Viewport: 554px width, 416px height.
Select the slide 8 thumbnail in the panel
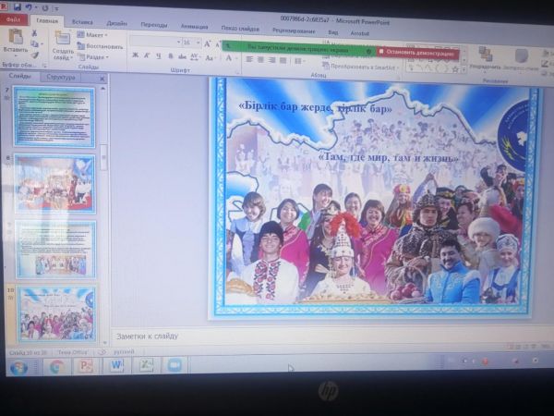54,181
